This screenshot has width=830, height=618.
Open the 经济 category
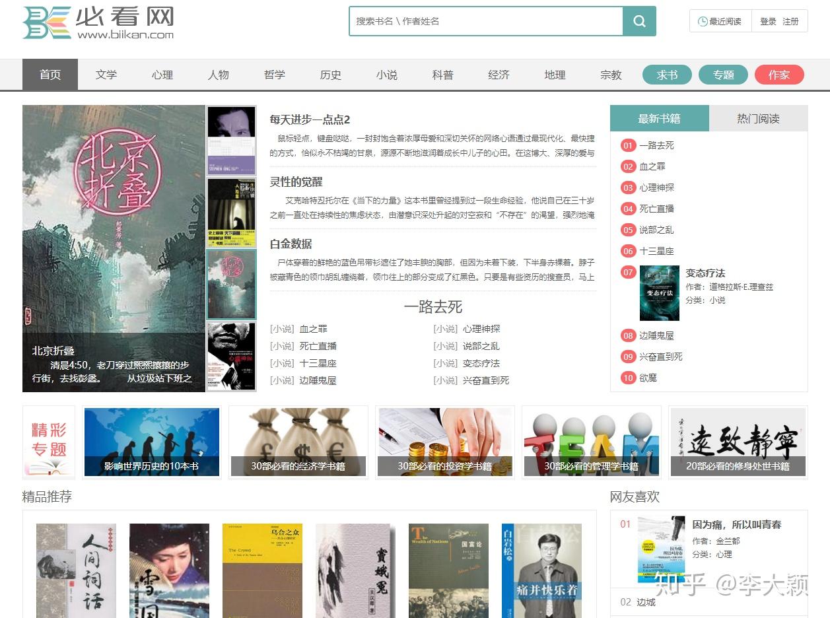(499, 75)
